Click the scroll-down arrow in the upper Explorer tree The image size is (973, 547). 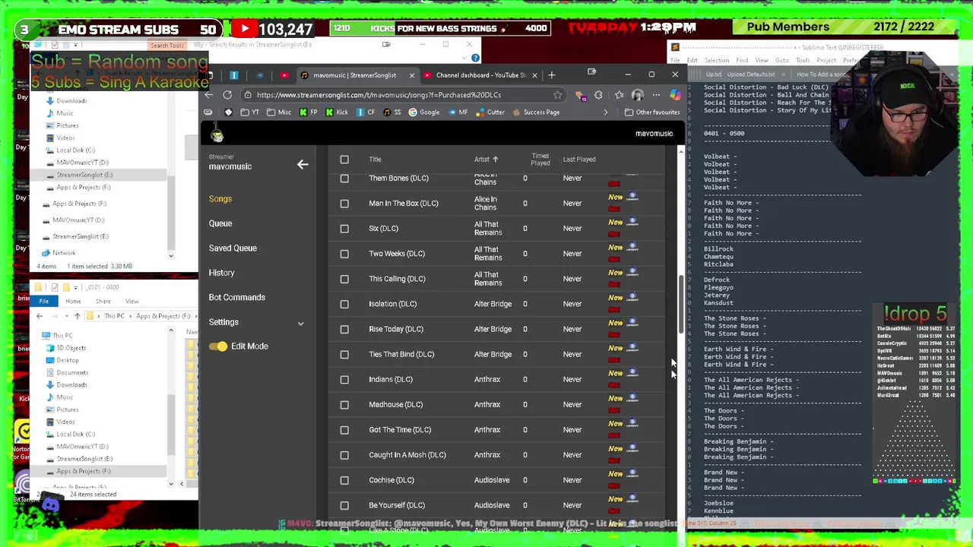click(x=171, y=256)
